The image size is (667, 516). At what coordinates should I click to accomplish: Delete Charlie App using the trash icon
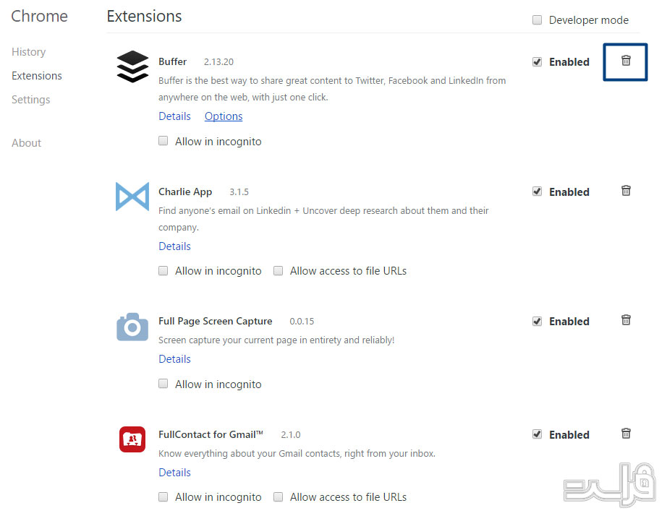[626, 190]
